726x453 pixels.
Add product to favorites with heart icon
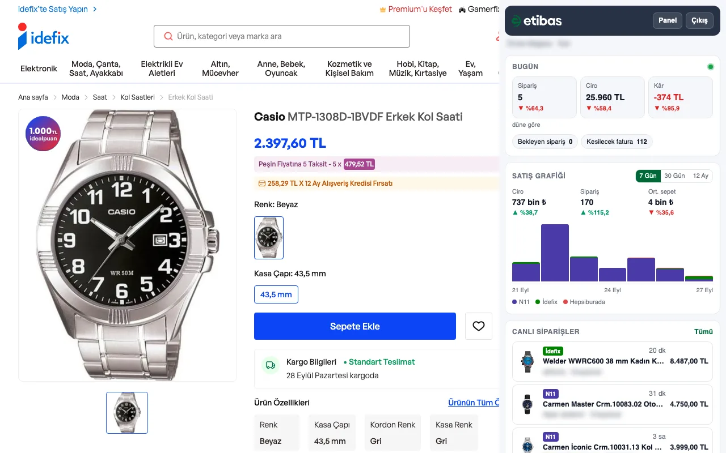479,326
